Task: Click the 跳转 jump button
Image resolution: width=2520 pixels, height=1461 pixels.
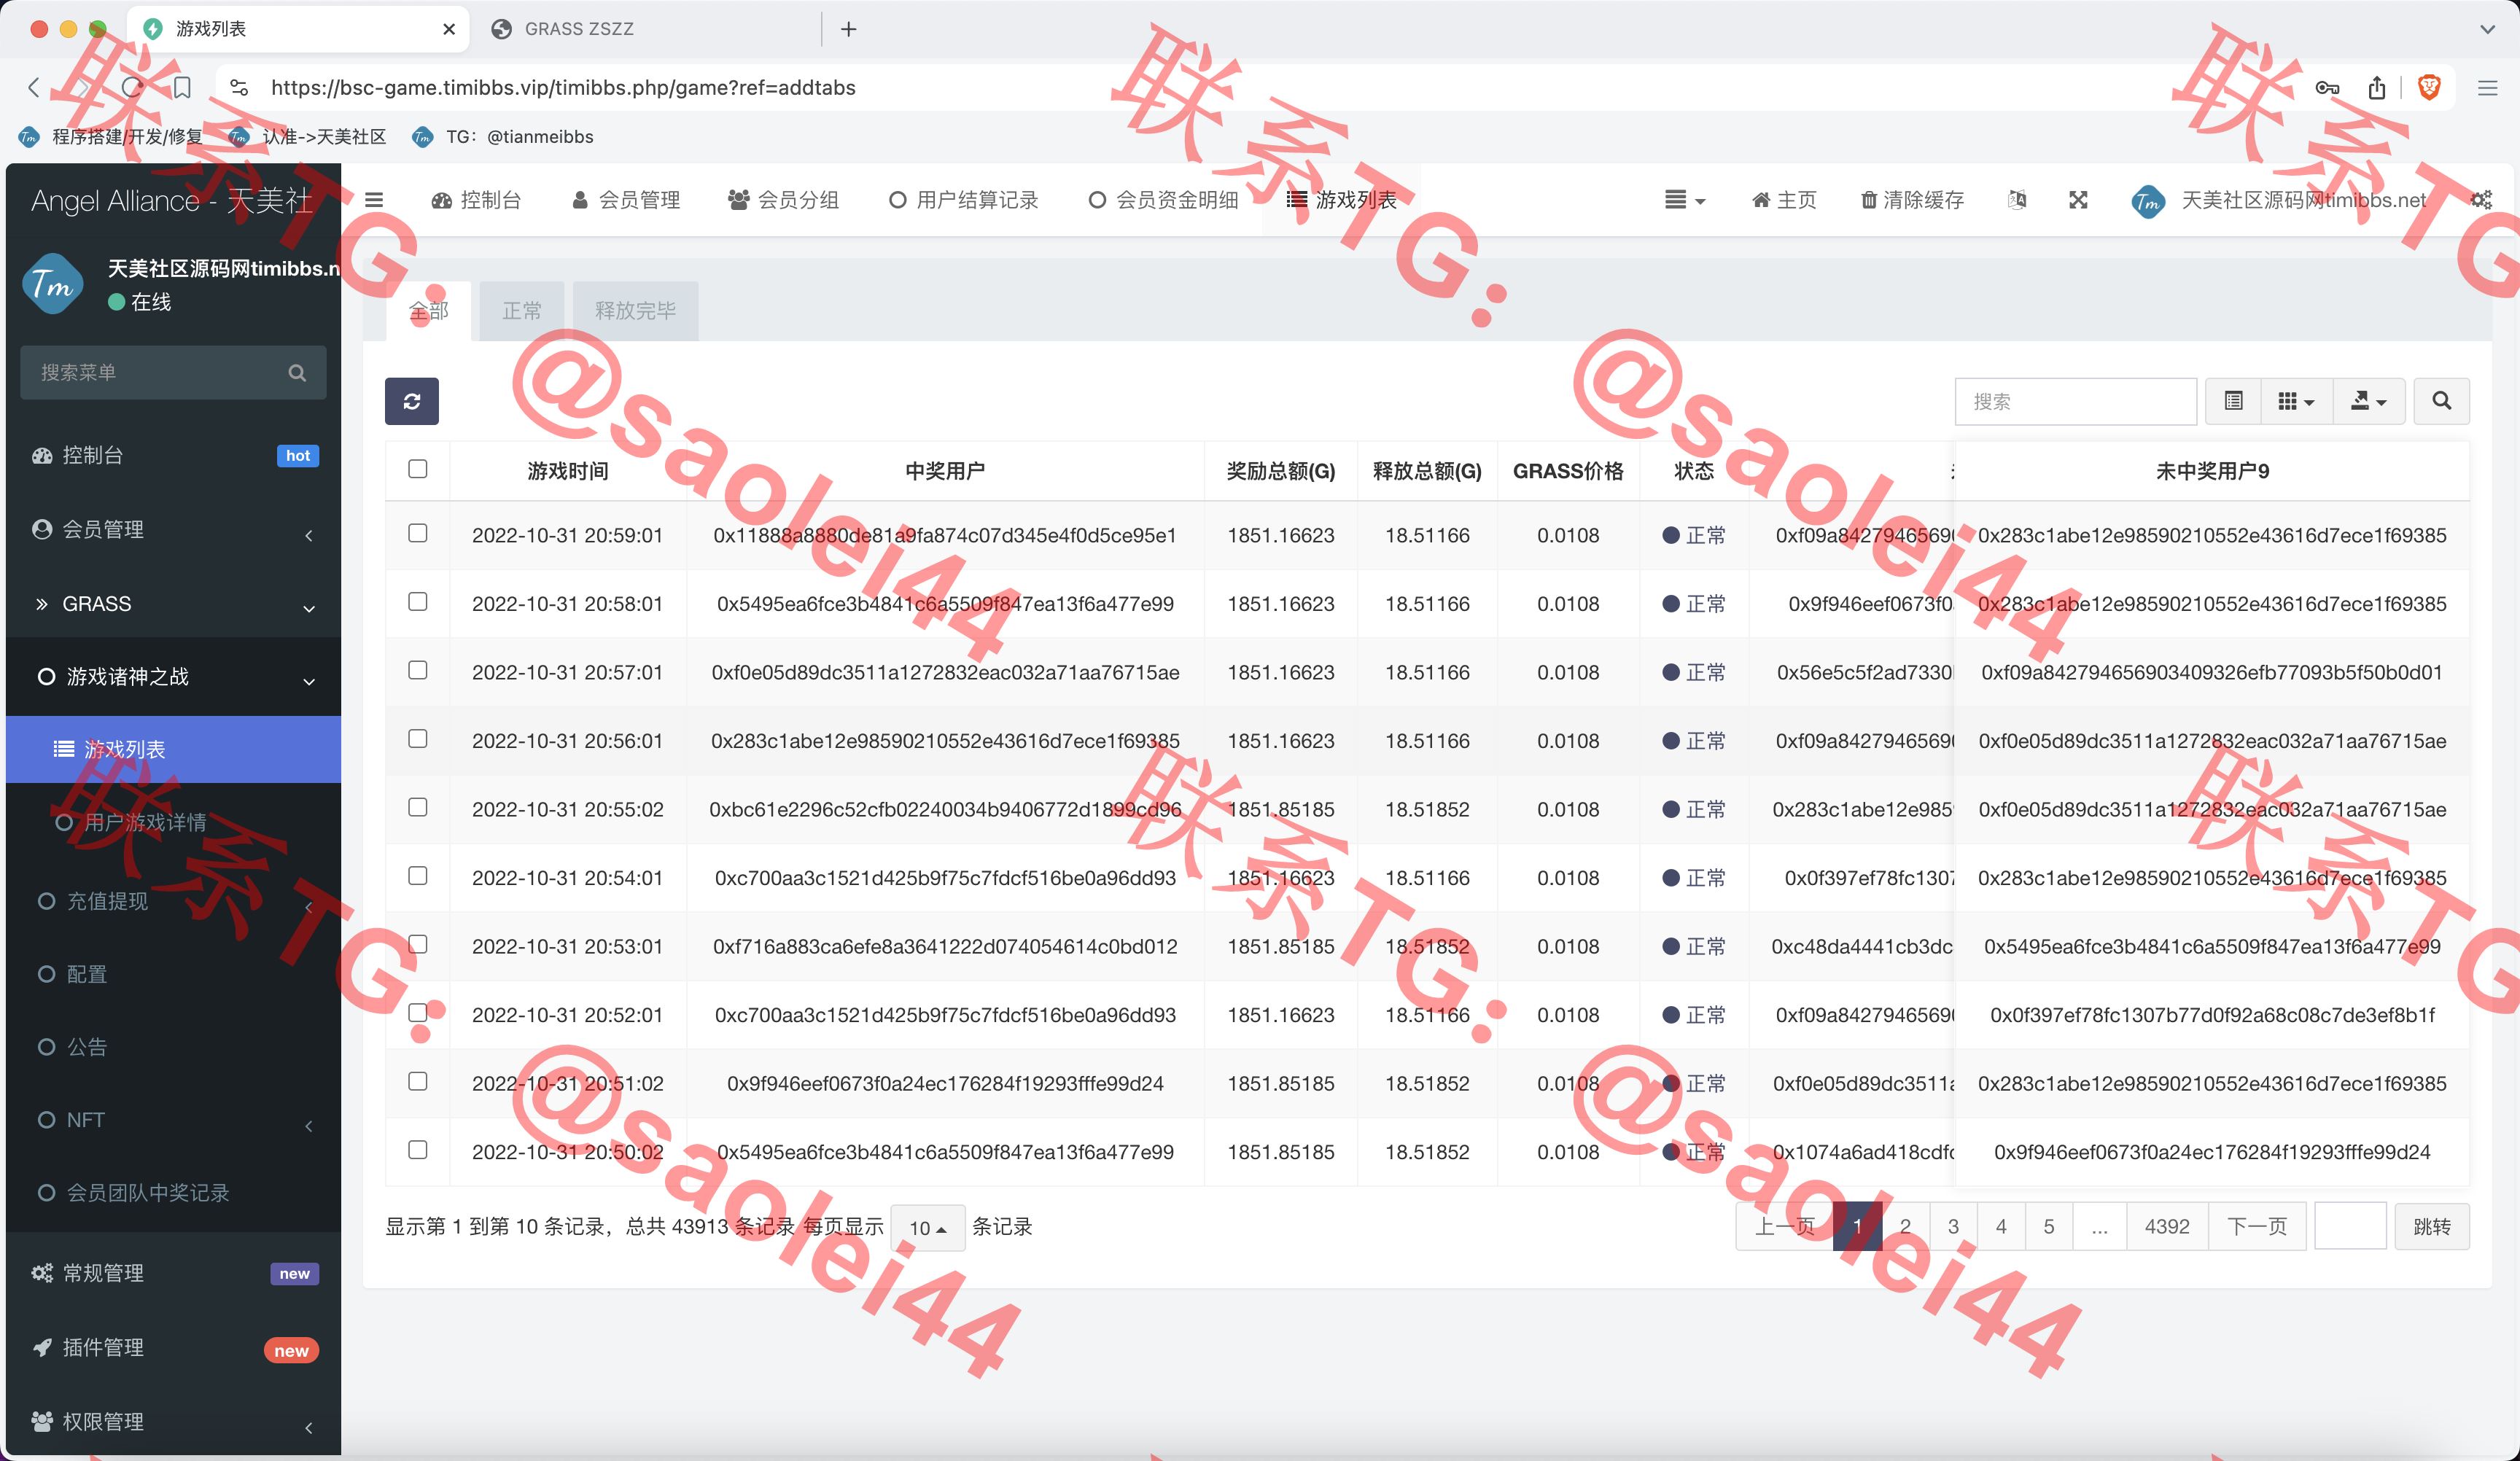Action: (x=2431, y=1226)
